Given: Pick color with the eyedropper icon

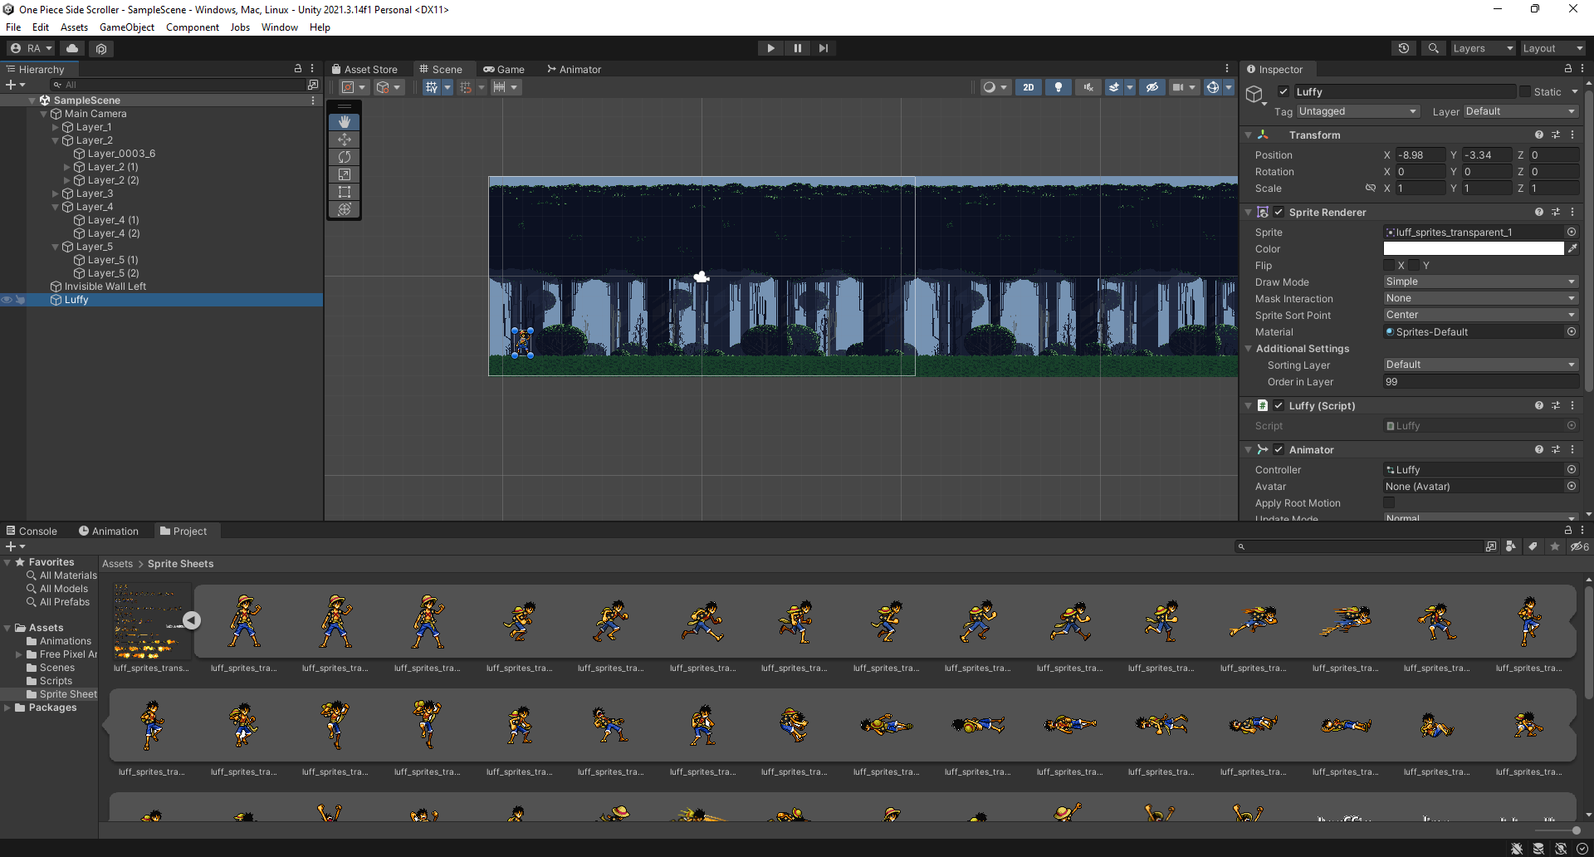Looking at the screenshot, I should coord(1572,248).
